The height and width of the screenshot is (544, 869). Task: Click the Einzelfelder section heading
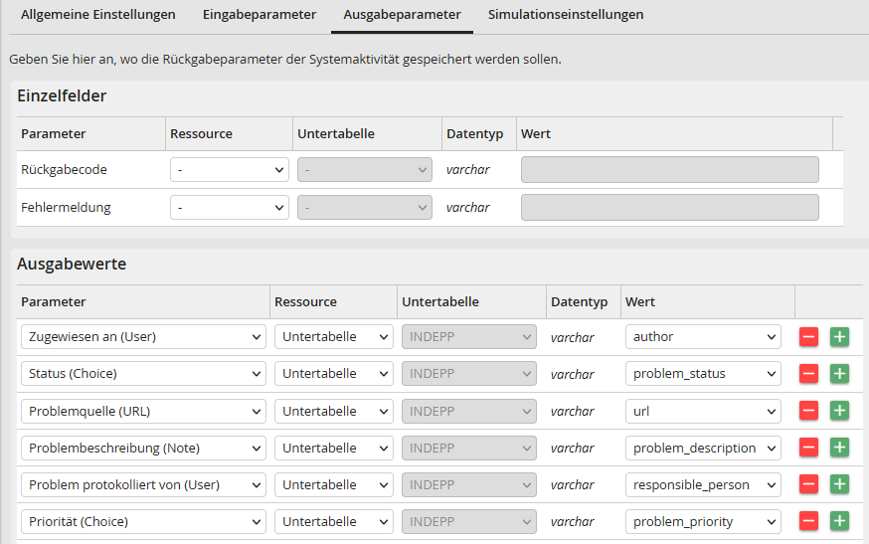62,95
